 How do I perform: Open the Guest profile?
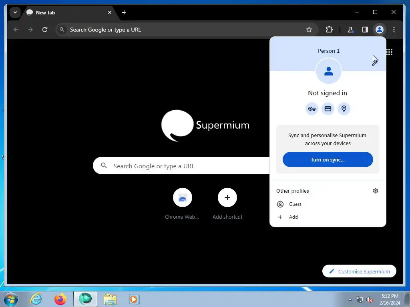(x=328, y=204)
